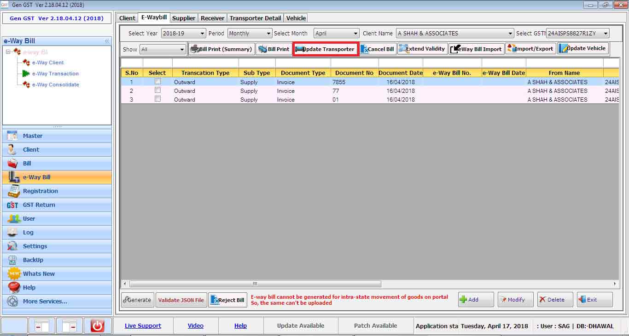
Task: Open the GST Return sidebar menu
Action: click(39, 205)
